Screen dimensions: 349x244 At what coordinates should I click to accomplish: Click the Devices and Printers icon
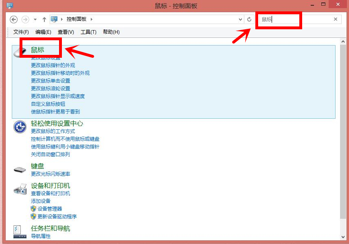[20, 189]
